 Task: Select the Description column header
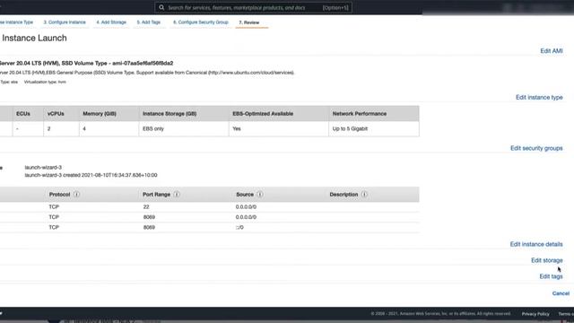344,195
